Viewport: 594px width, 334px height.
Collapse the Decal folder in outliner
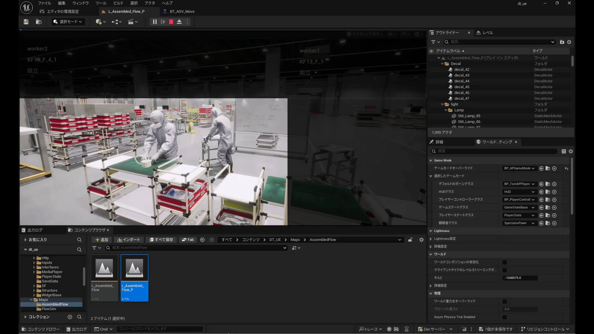(442, 64)
